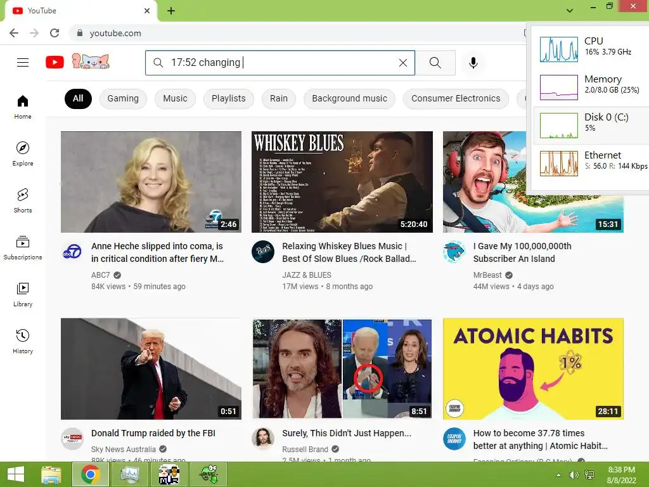Click the resource monitor taskbar icon

click(x=129, y=474)
